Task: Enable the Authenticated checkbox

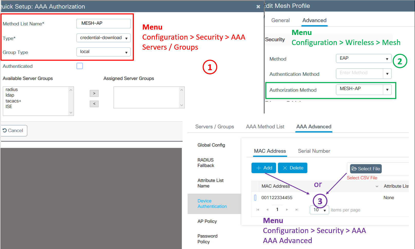Action: (x=80, y=66)
